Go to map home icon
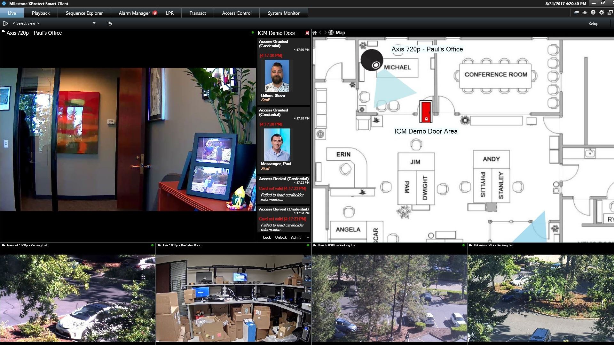Screen dimensions: 614x345 [x=315, y=33]
